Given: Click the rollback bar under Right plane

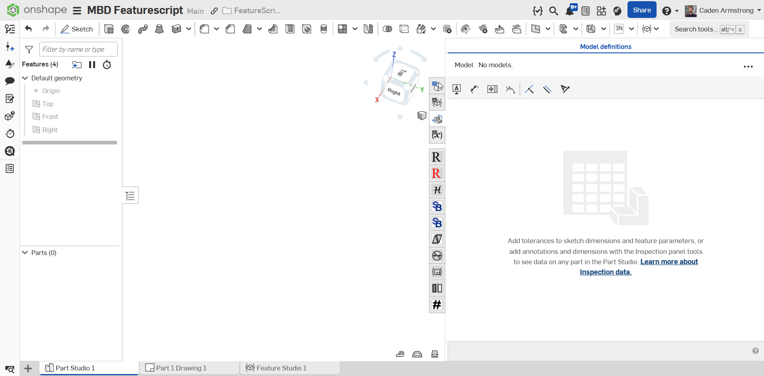Looking at the screenshot, I should pyautogui.click(x=70, y=142).
